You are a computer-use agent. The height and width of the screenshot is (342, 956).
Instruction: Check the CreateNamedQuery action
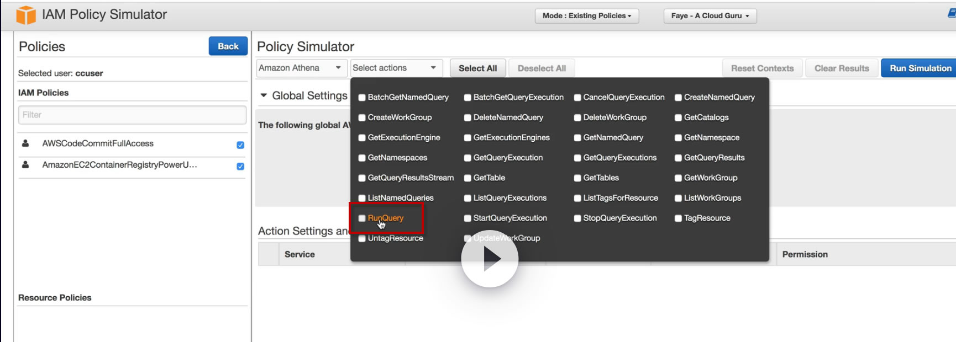[678, 98]
